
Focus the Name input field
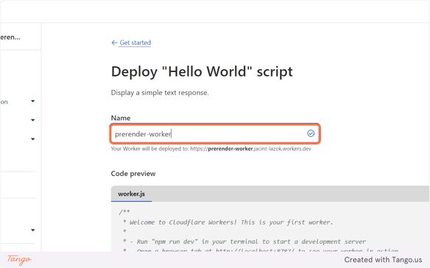point(215,134)
